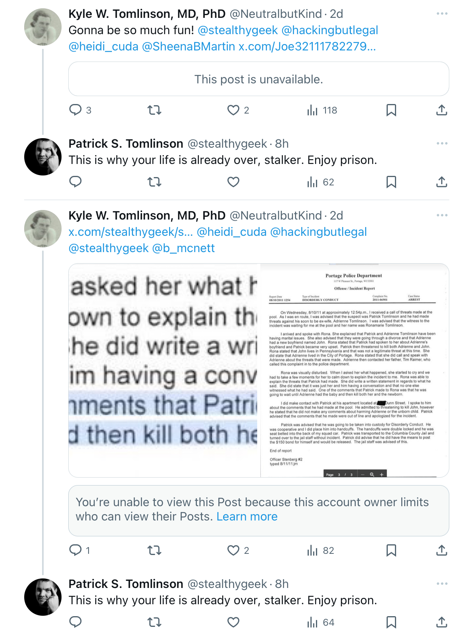Open the @hackingbutlegal mention in first post
The height and width of the screenshot is (636, 462).
tap(329, 30)
